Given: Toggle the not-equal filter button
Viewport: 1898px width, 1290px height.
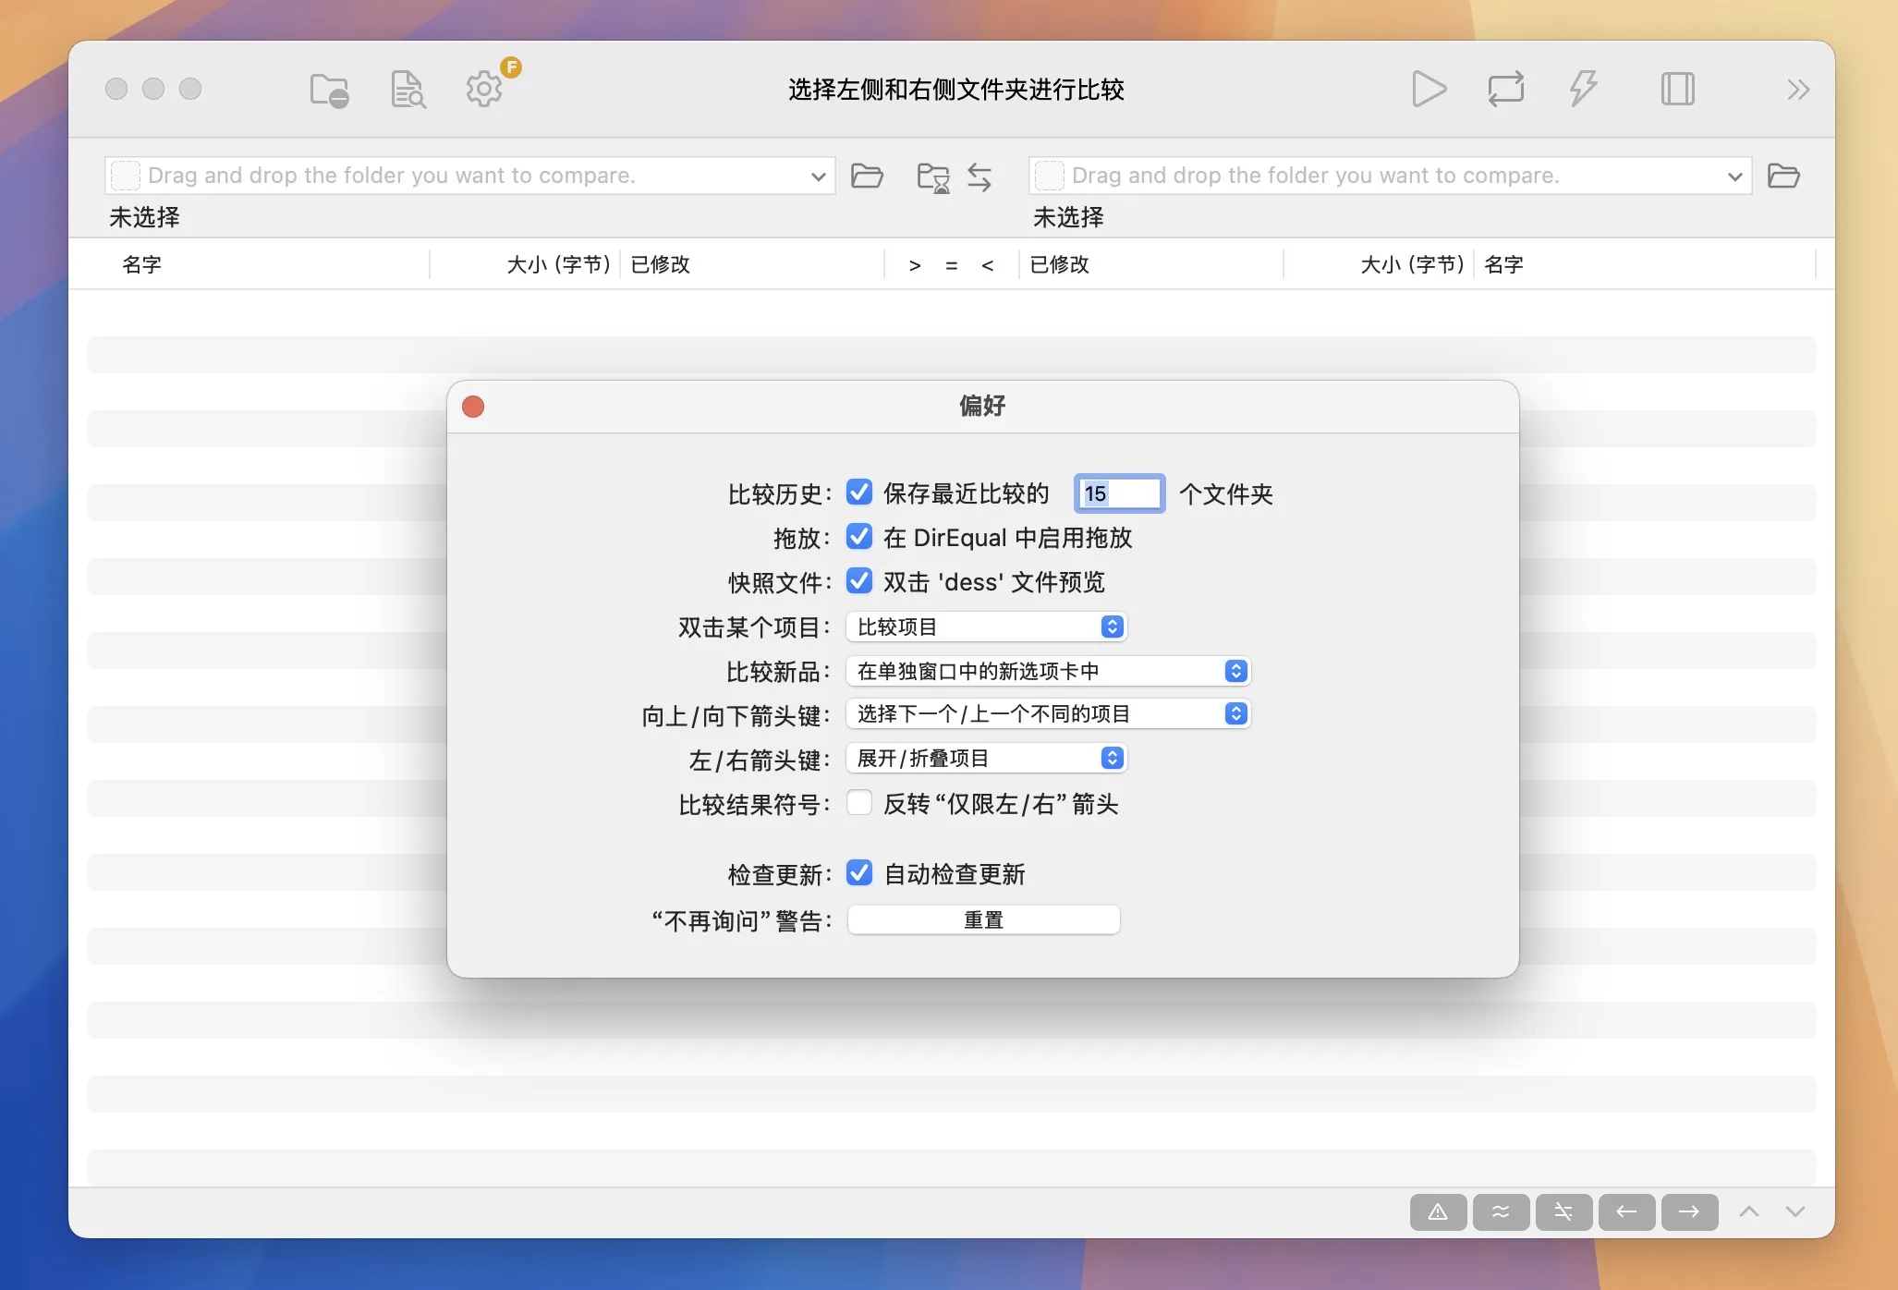Looking at the screenshot, I should 1563,1211.
